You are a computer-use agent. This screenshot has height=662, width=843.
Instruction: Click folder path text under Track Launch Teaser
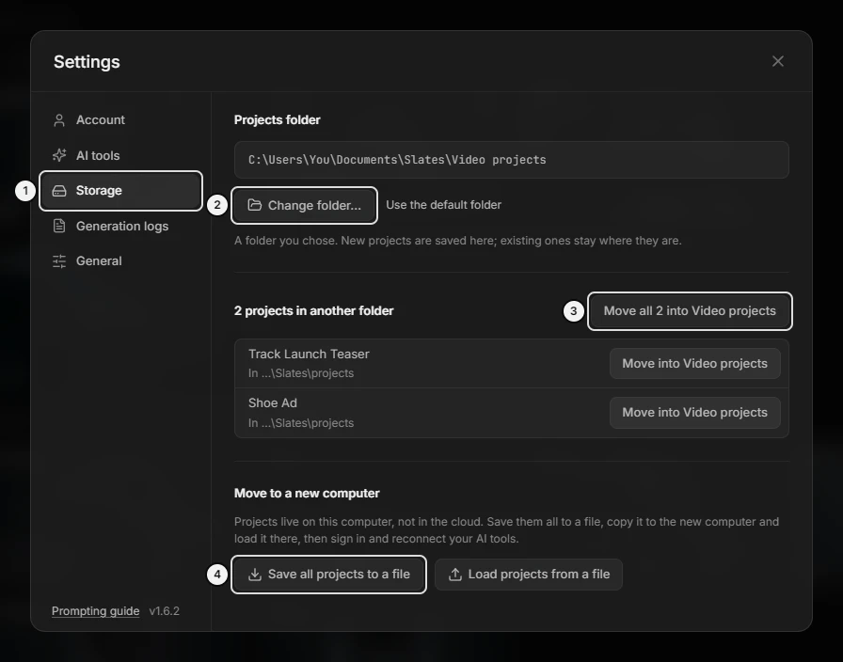[x=301, y=373]
